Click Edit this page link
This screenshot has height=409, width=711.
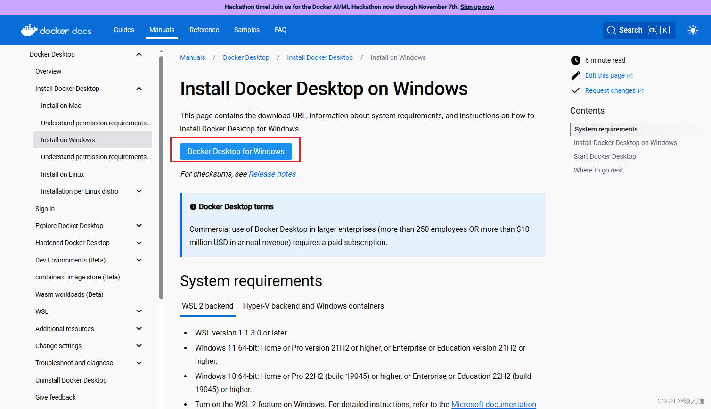point(609,75)
